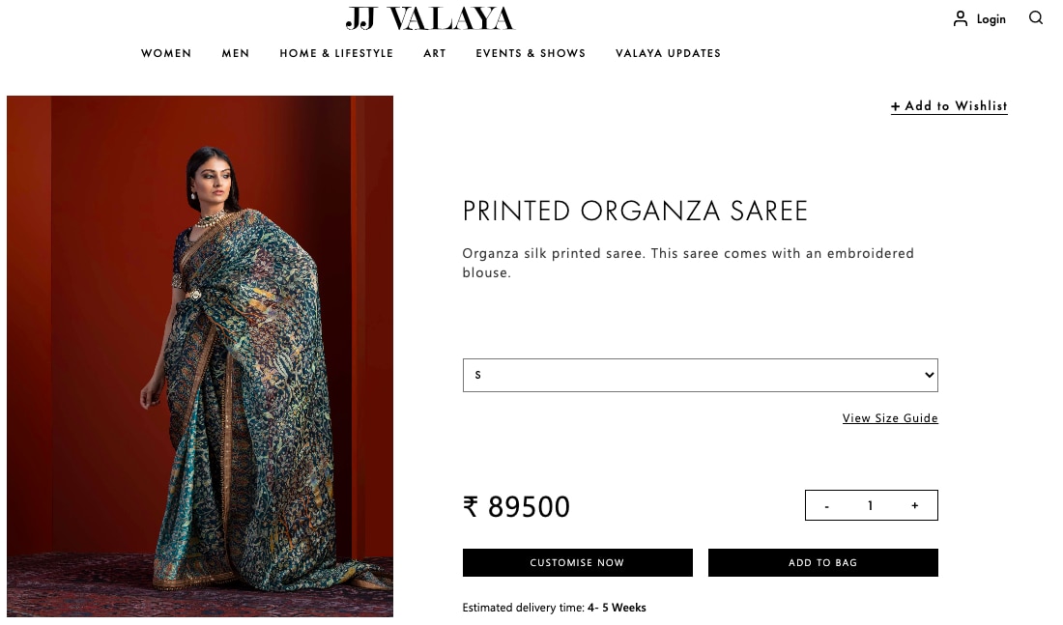Increase quantity with the plus button
This screenshot has height=625, width=1063.
914,505
